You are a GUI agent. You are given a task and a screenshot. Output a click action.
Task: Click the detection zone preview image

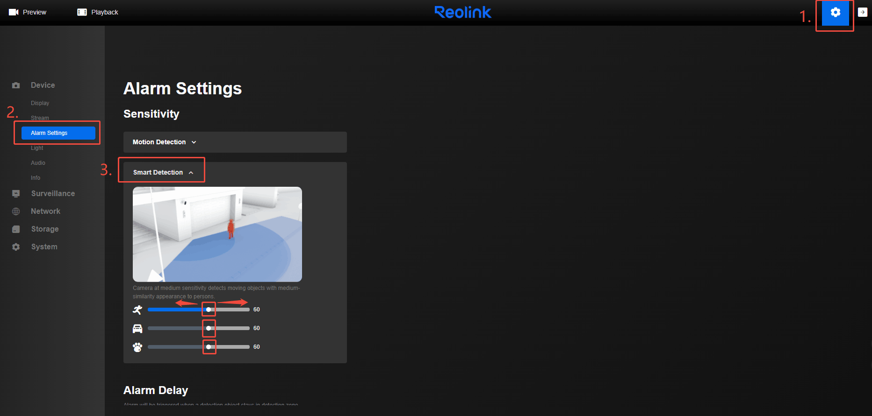pyautogui.click(x=217, y=234)
